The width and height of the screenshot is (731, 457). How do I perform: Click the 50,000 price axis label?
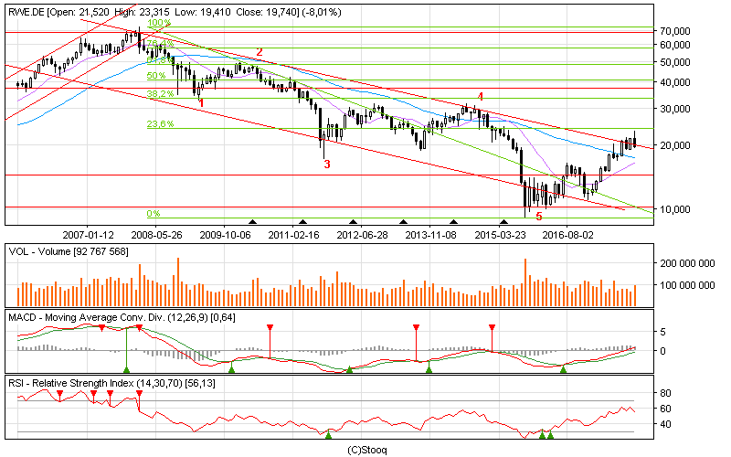pyautogui.click(x=675, y=62)
